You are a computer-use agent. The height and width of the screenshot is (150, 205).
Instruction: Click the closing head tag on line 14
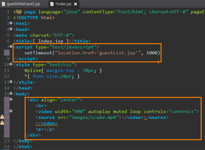tap(23, 88)
